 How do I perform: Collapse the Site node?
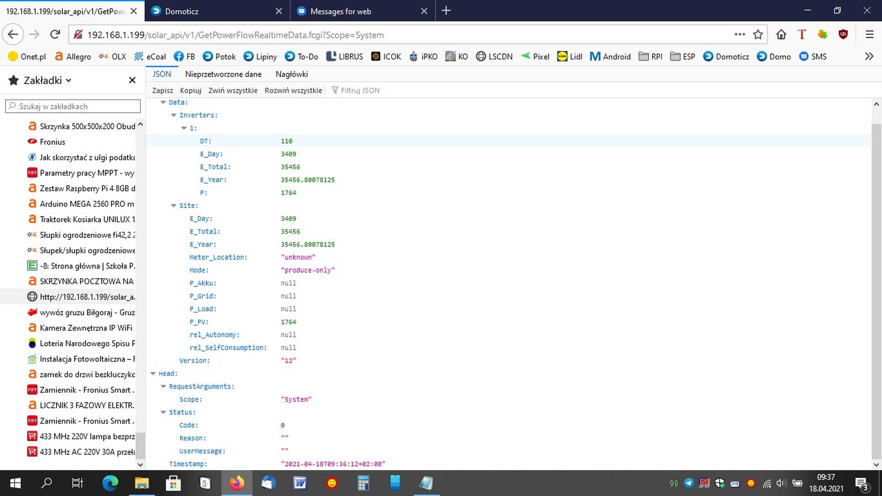pyautogui.click(x=174, y=206)
